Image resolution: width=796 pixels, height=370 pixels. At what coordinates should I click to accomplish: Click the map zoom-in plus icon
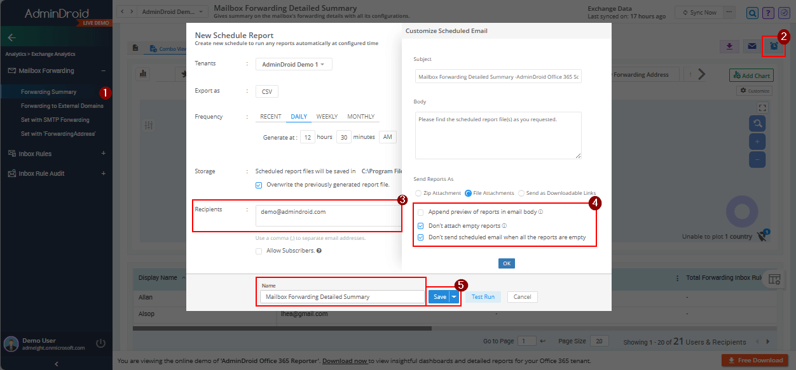point(757,141)
